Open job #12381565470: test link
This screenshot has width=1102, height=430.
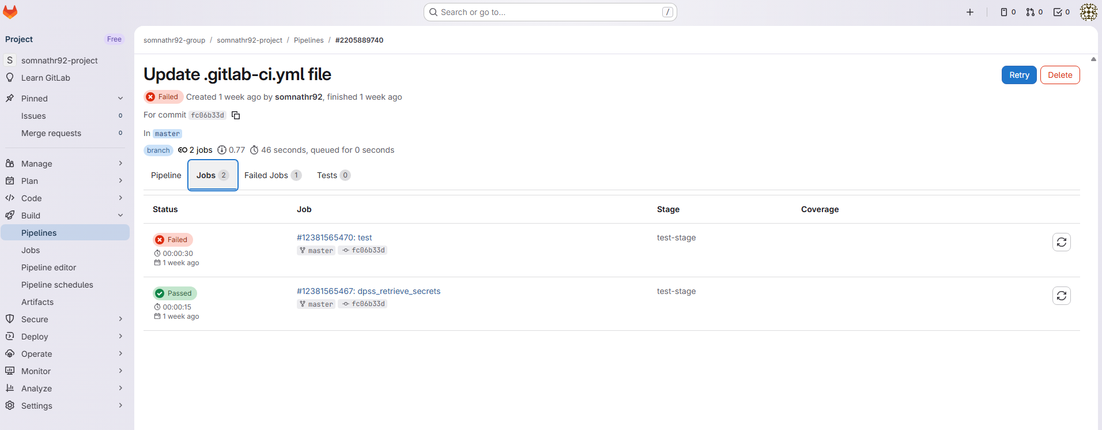[x=334, y=237]
